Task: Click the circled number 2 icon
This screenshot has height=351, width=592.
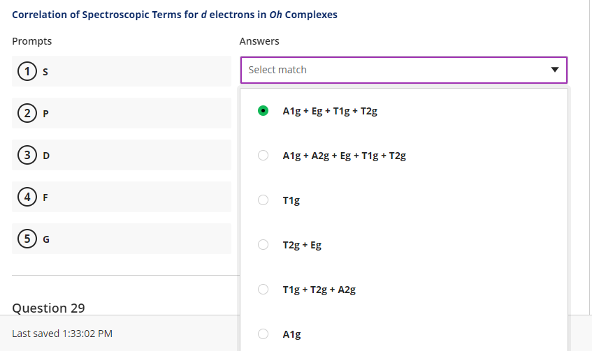Action: click(27, 113)
